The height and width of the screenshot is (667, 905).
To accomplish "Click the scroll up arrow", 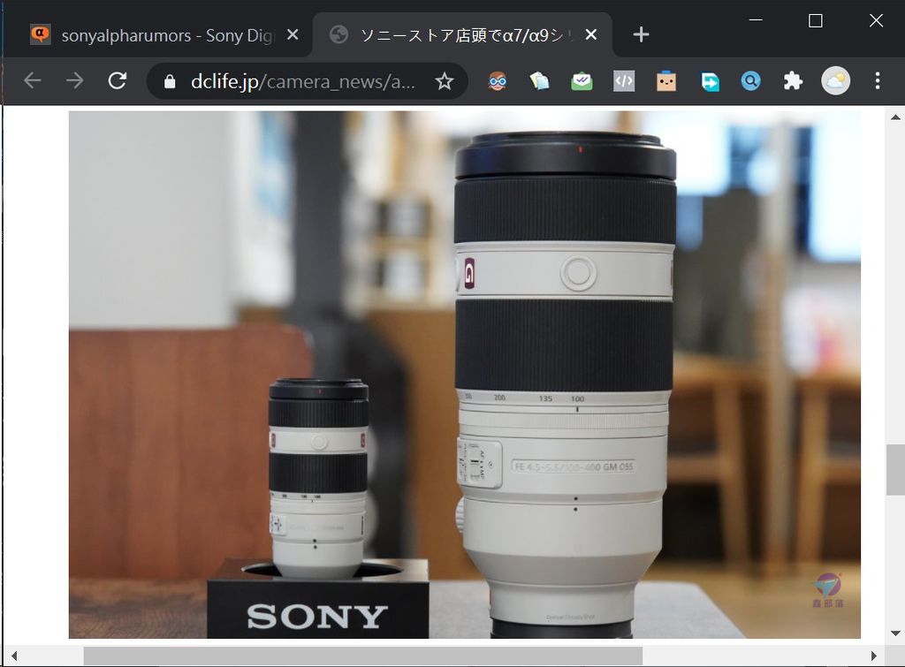I will tap(895, 117).
